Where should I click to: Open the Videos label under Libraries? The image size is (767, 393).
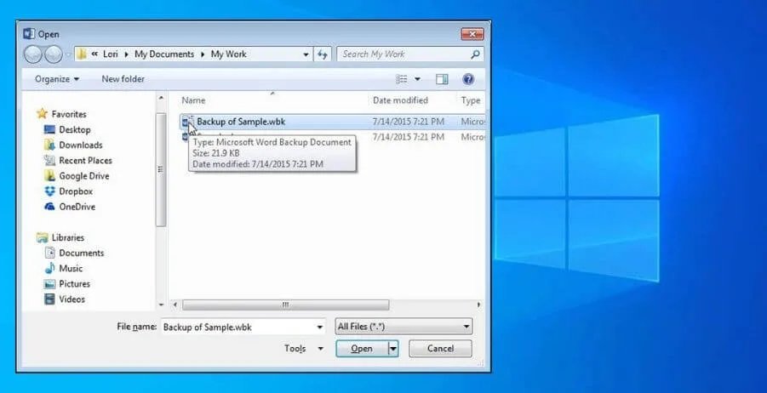pos(72,299)
